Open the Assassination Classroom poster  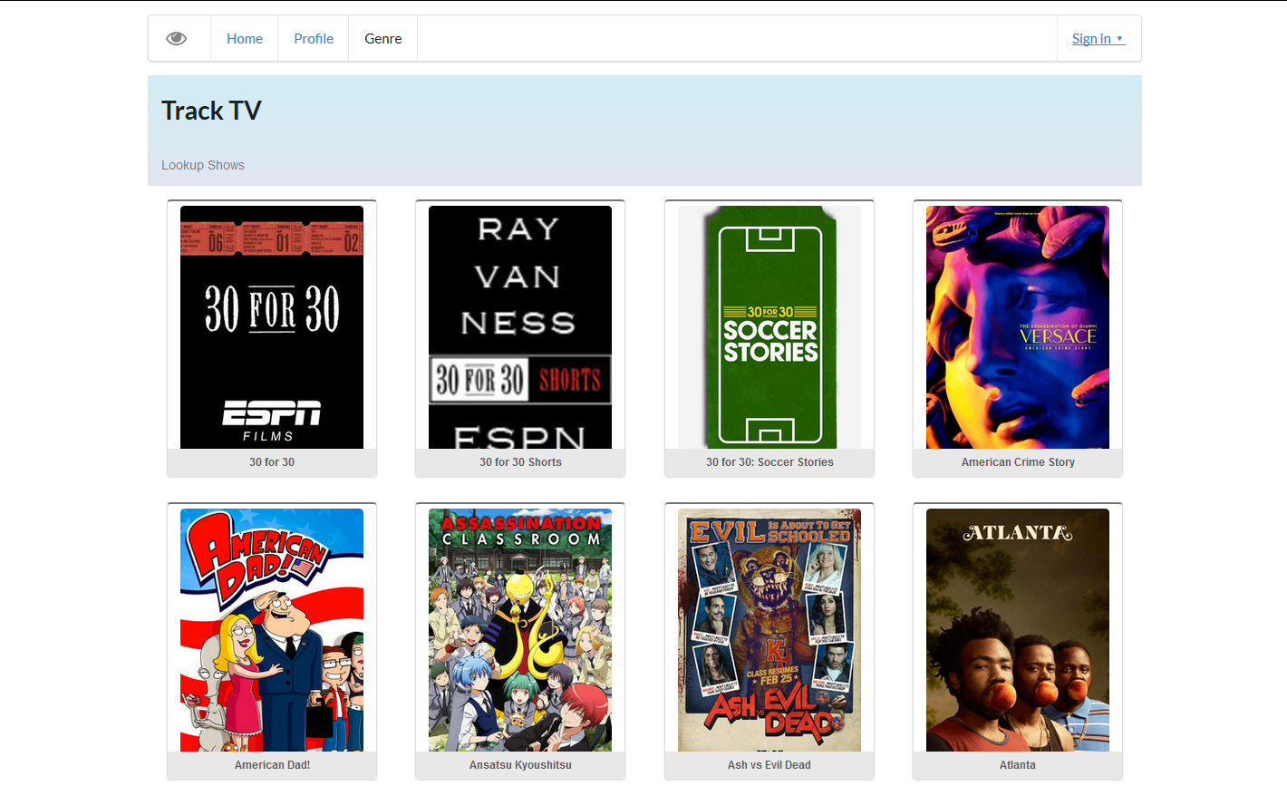click(520, 630)
